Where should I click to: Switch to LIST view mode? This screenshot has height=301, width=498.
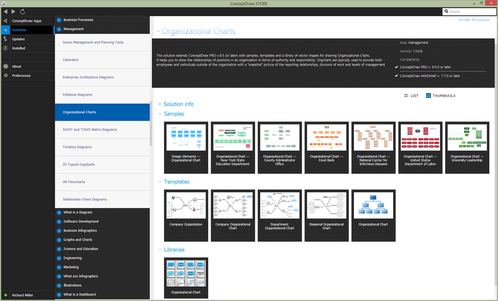pos(411,96)
